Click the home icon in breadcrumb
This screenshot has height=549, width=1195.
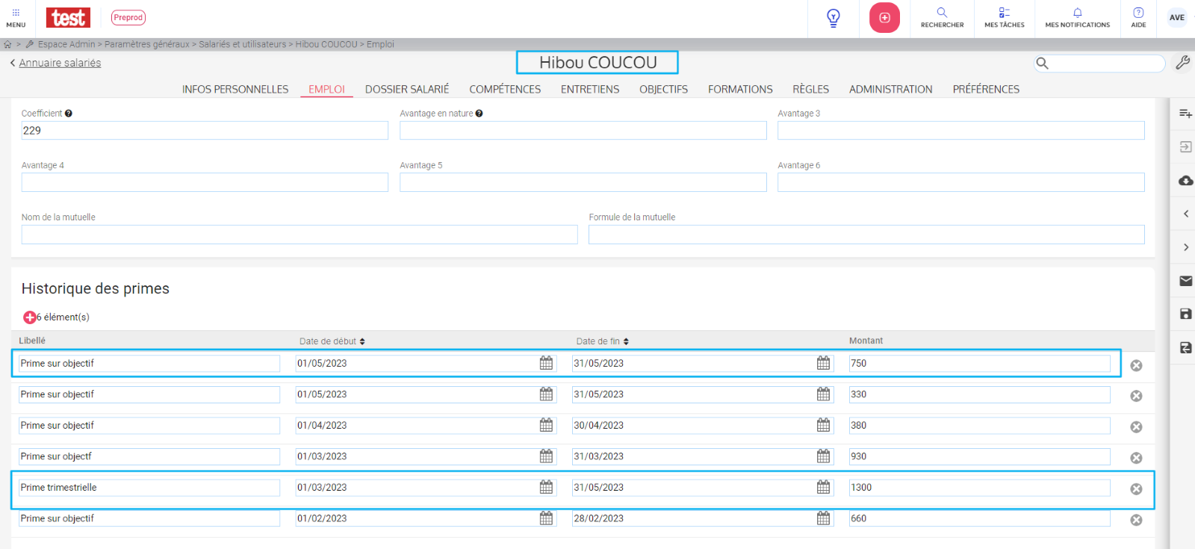click(x=7, y=45)
